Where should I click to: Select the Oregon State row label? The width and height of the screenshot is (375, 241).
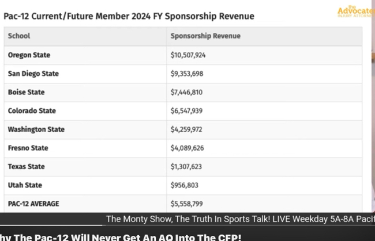[x=29, y=55]
